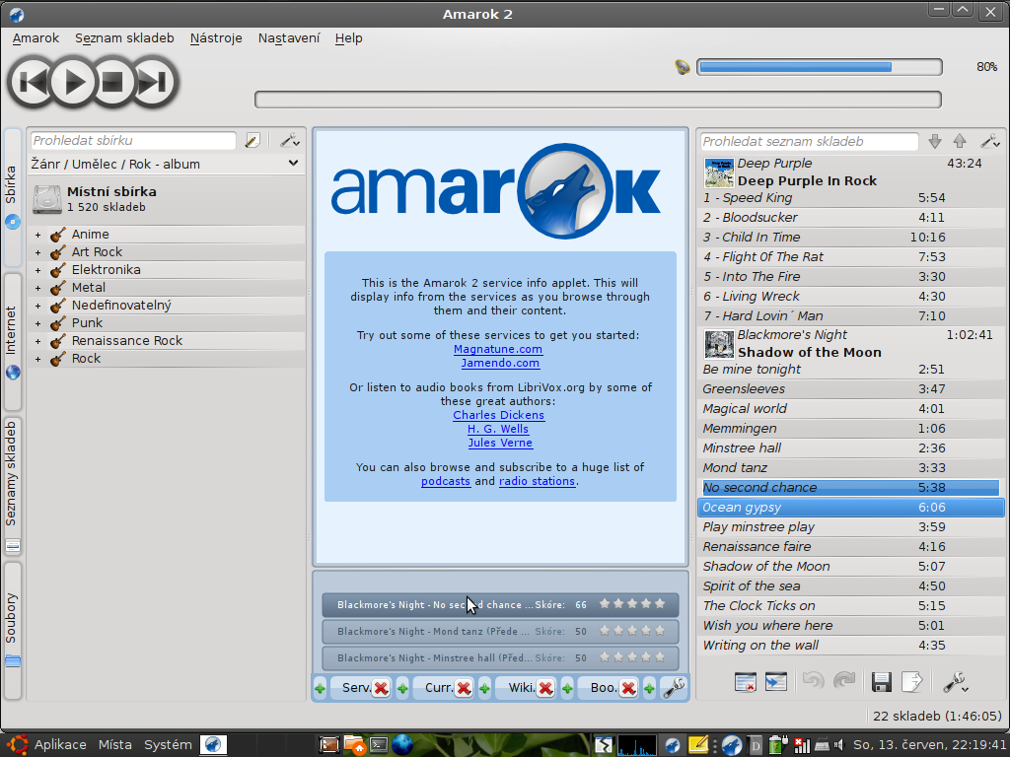
Task: Open playlist layout wrench dropdown
Action: (x=955, y=682)
